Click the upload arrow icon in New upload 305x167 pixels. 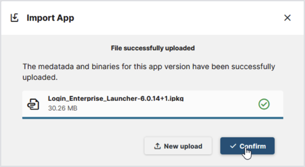[x=157, y=146]
